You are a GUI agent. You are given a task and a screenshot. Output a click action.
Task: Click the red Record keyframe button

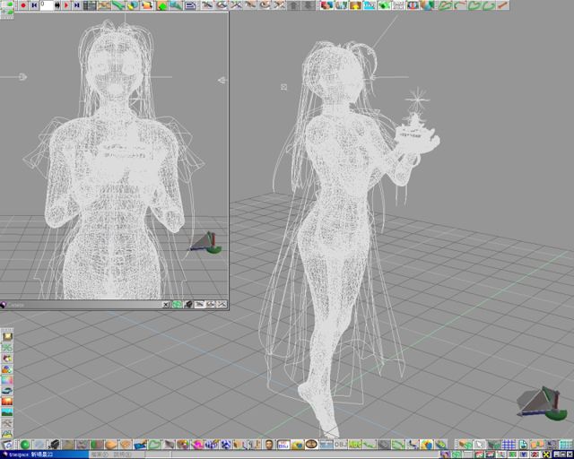(x=22, y=5)
